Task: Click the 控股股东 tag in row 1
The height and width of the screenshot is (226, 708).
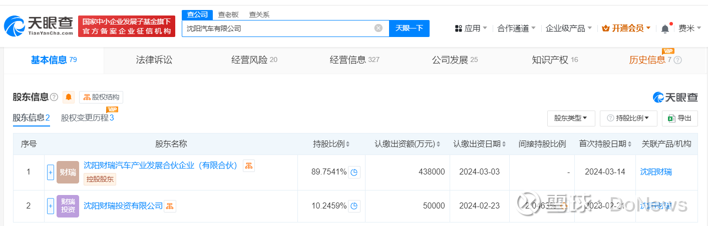Action: [100, 179]
